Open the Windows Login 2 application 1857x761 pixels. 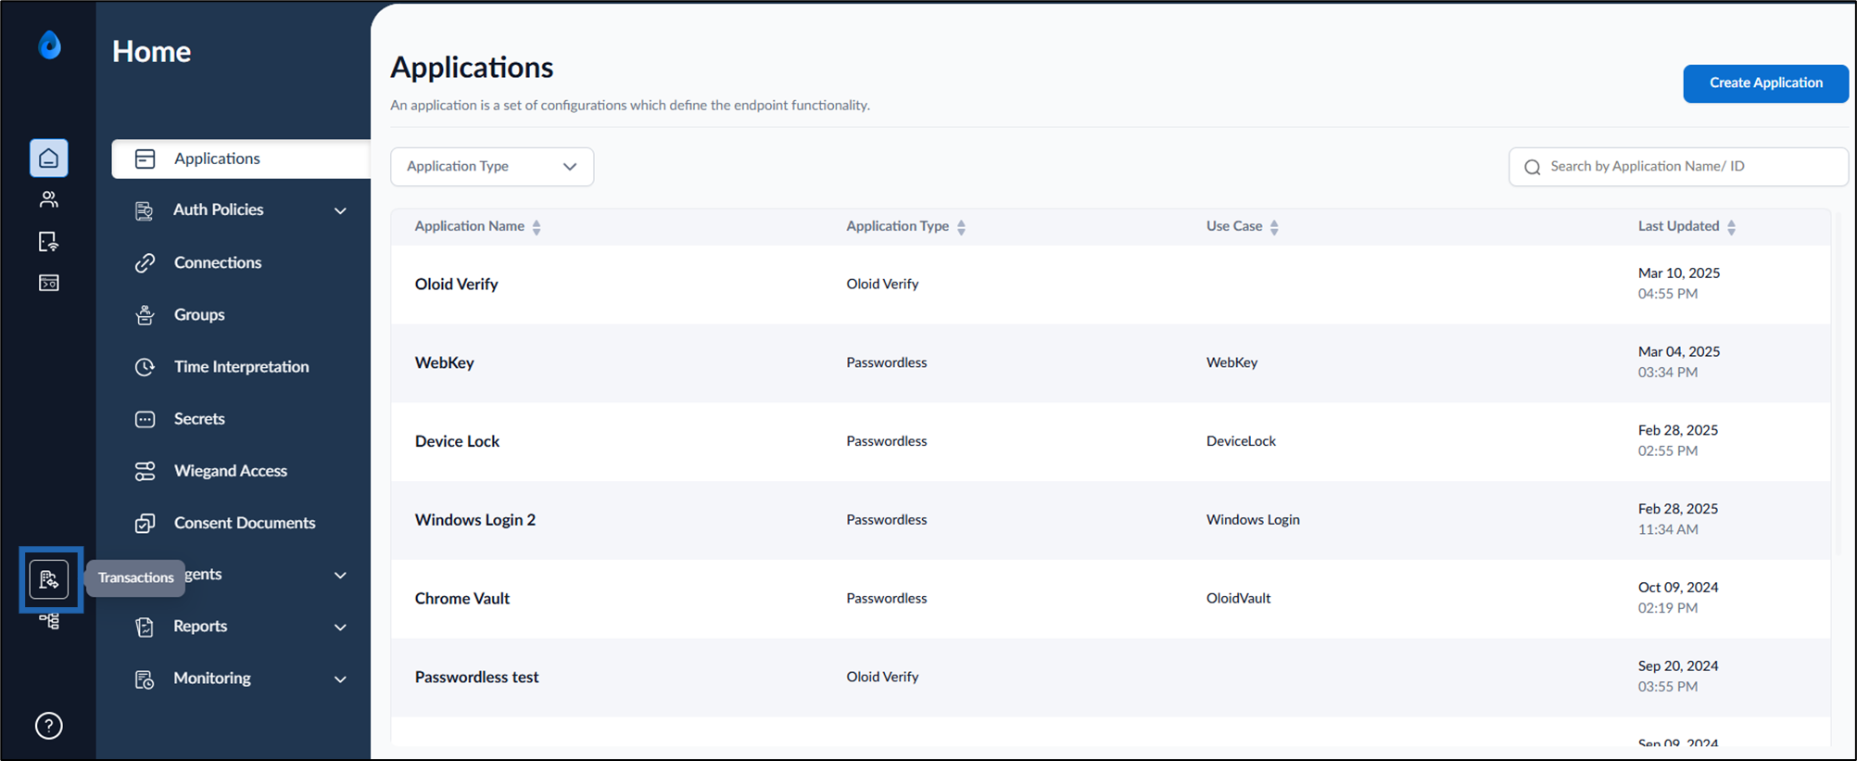click(474, 520)
